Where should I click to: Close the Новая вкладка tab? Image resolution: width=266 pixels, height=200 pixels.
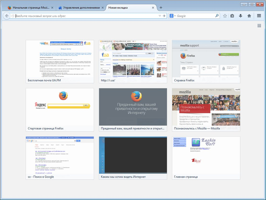(153, 8)
